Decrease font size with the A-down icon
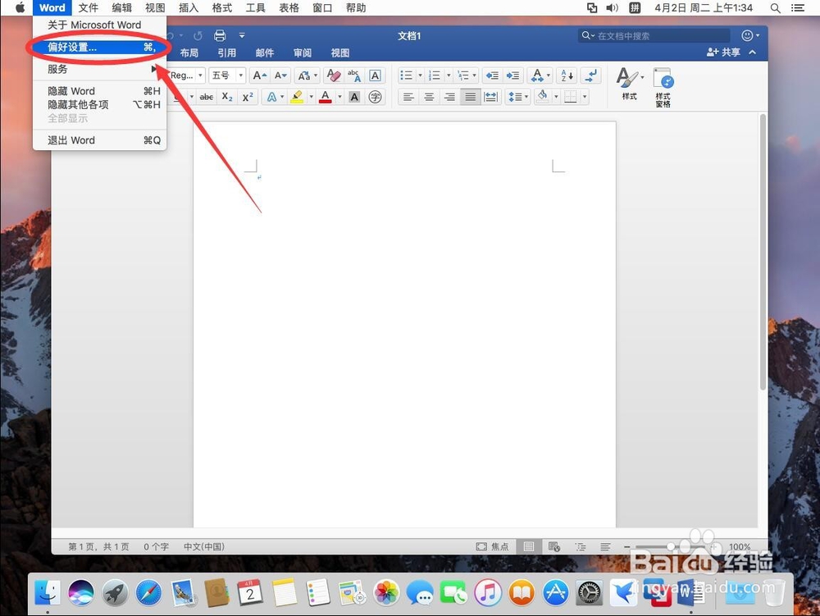The height and width of the screenshot is (616, 820). coord(280,75)
